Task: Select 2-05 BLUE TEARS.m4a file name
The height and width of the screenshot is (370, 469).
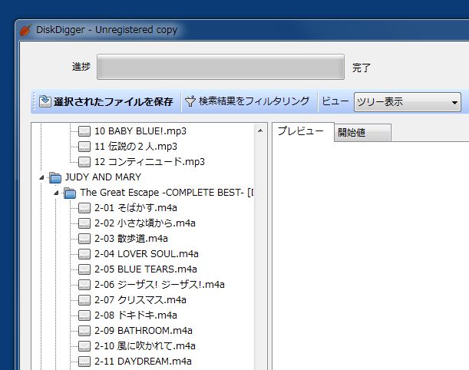Action: 146,269
